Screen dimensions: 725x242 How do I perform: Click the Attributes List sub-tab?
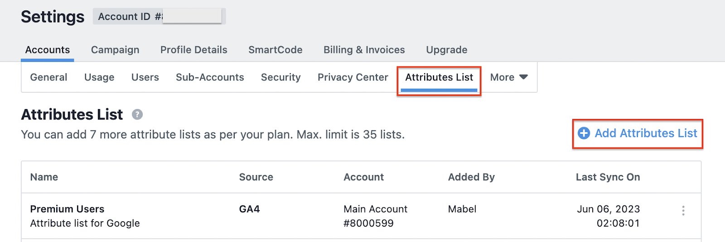click(x=439, y=77)
